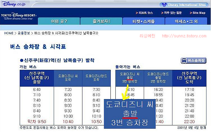Click the 신주쿠역 (신 남쪽출구) 도착 header

point(189,78)
